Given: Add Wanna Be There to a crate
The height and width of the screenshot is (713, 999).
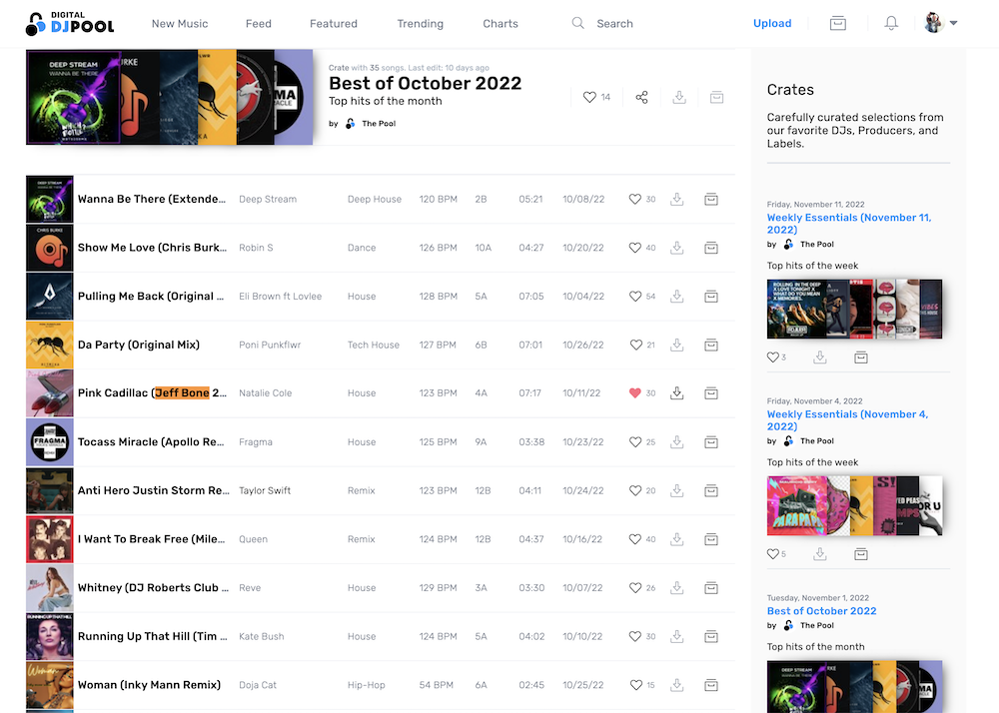Looking at the screenshot, I should click(x=711, y=199).
